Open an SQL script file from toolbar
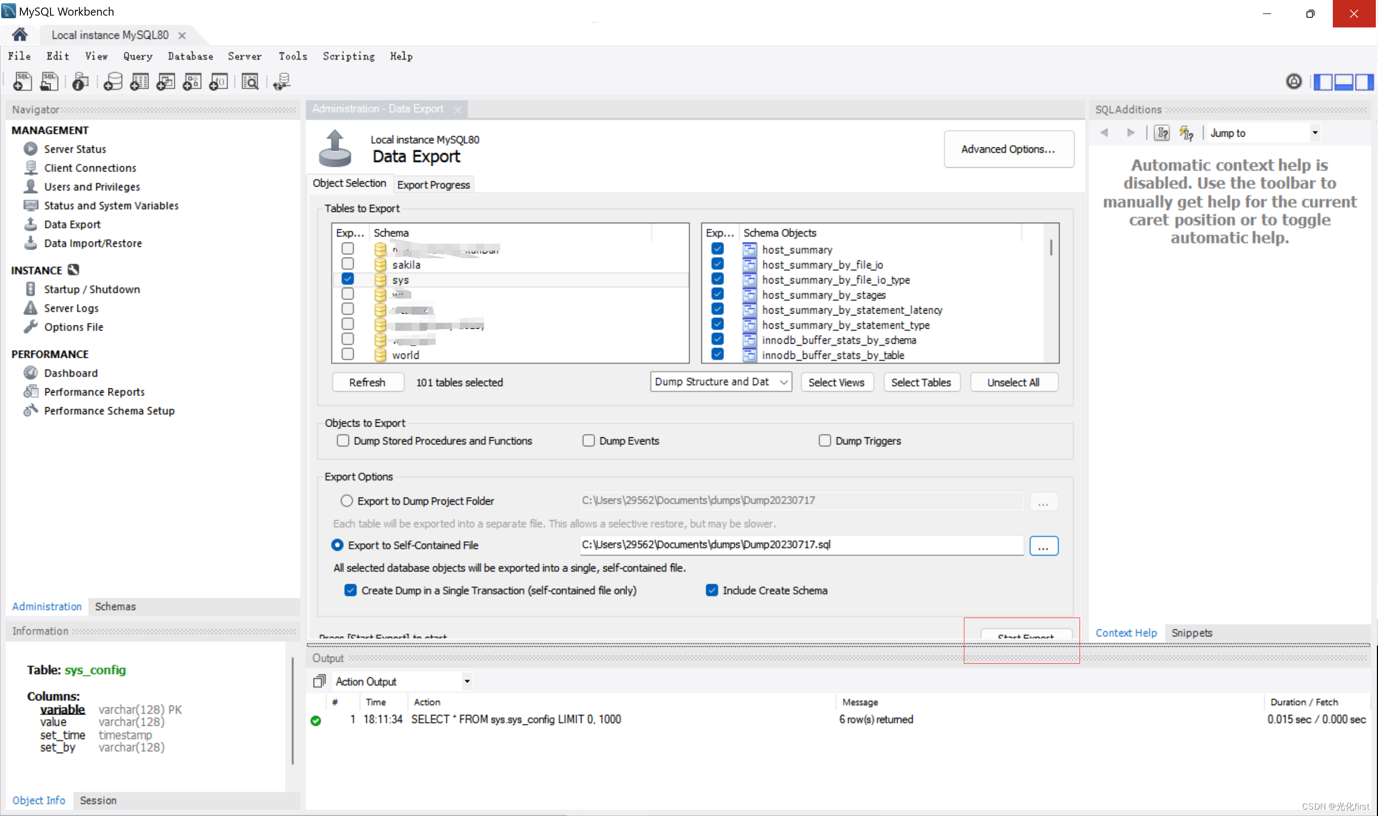The width and height of the screenshot is (1378, 816). point(49,82)
